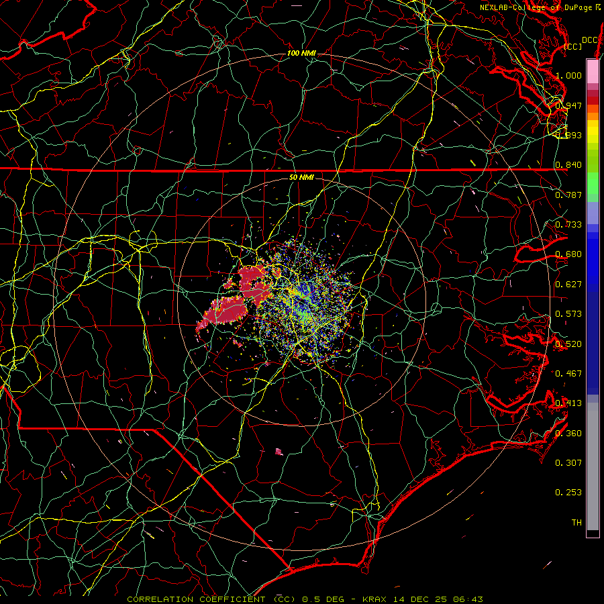Screen dimensions: 604x604
Task: Click the [CC] product label
Action: click(572, 46)
